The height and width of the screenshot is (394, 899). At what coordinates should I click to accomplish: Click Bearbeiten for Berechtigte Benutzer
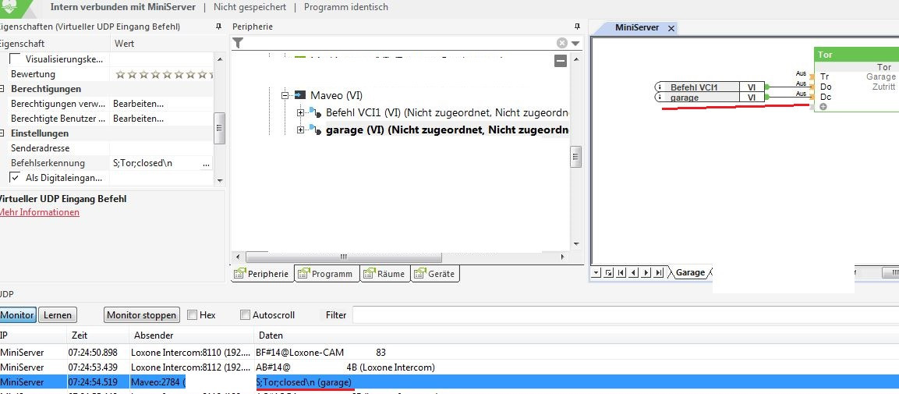pyautogui.click(x=138, y=119)
